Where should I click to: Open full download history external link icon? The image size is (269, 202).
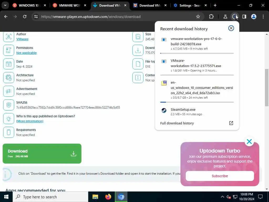pos(231,123)
